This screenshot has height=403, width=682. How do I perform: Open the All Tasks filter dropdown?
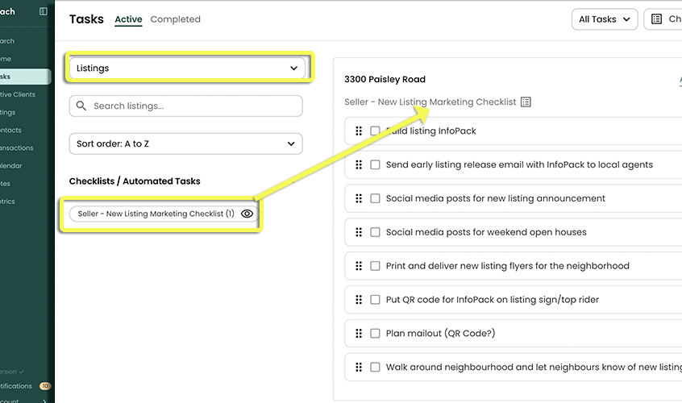[x=604, y=19]
